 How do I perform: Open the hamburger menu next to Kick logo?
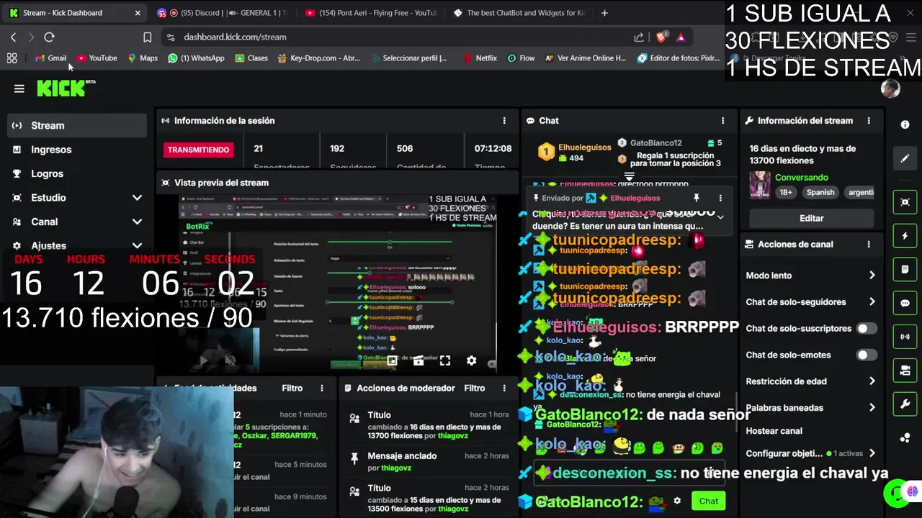click(x=19, y=88)
